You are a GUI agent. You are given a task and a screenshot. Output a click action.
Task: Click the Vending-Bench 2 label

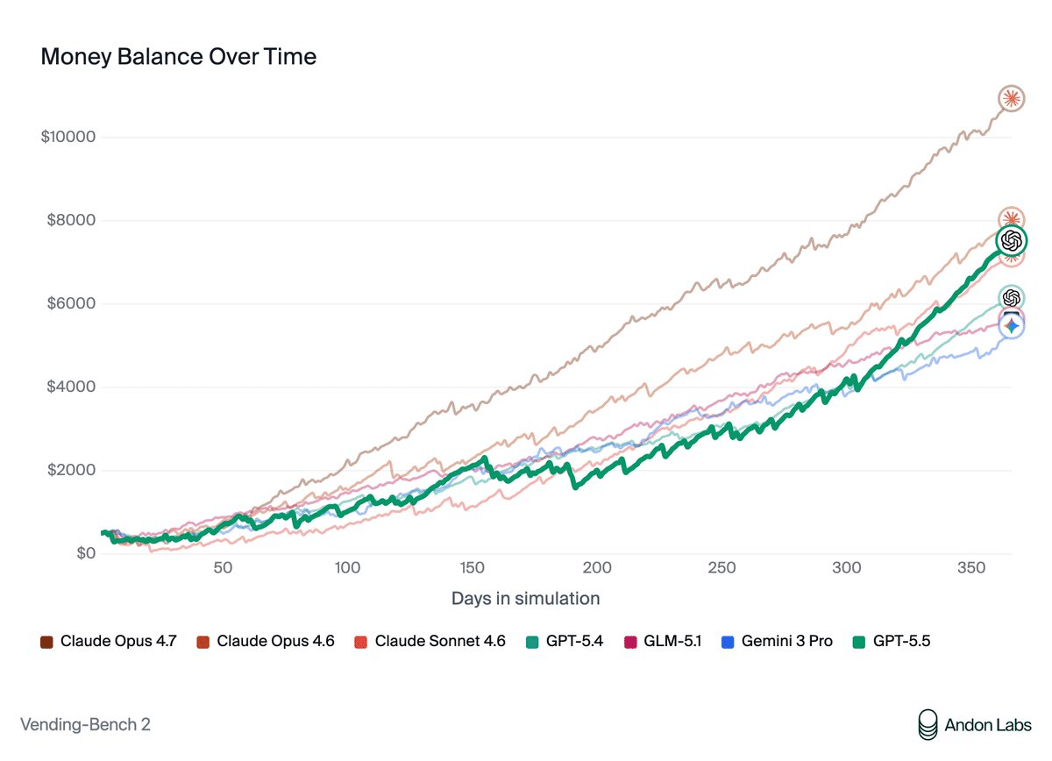coord(79,724)
